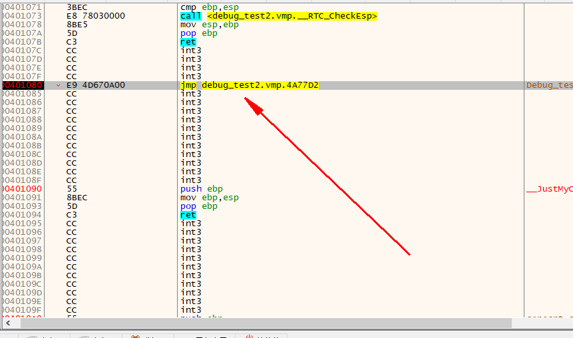Screen dimensions: 573x338
Task: Select address 0040109D
Action: (22, 293)
